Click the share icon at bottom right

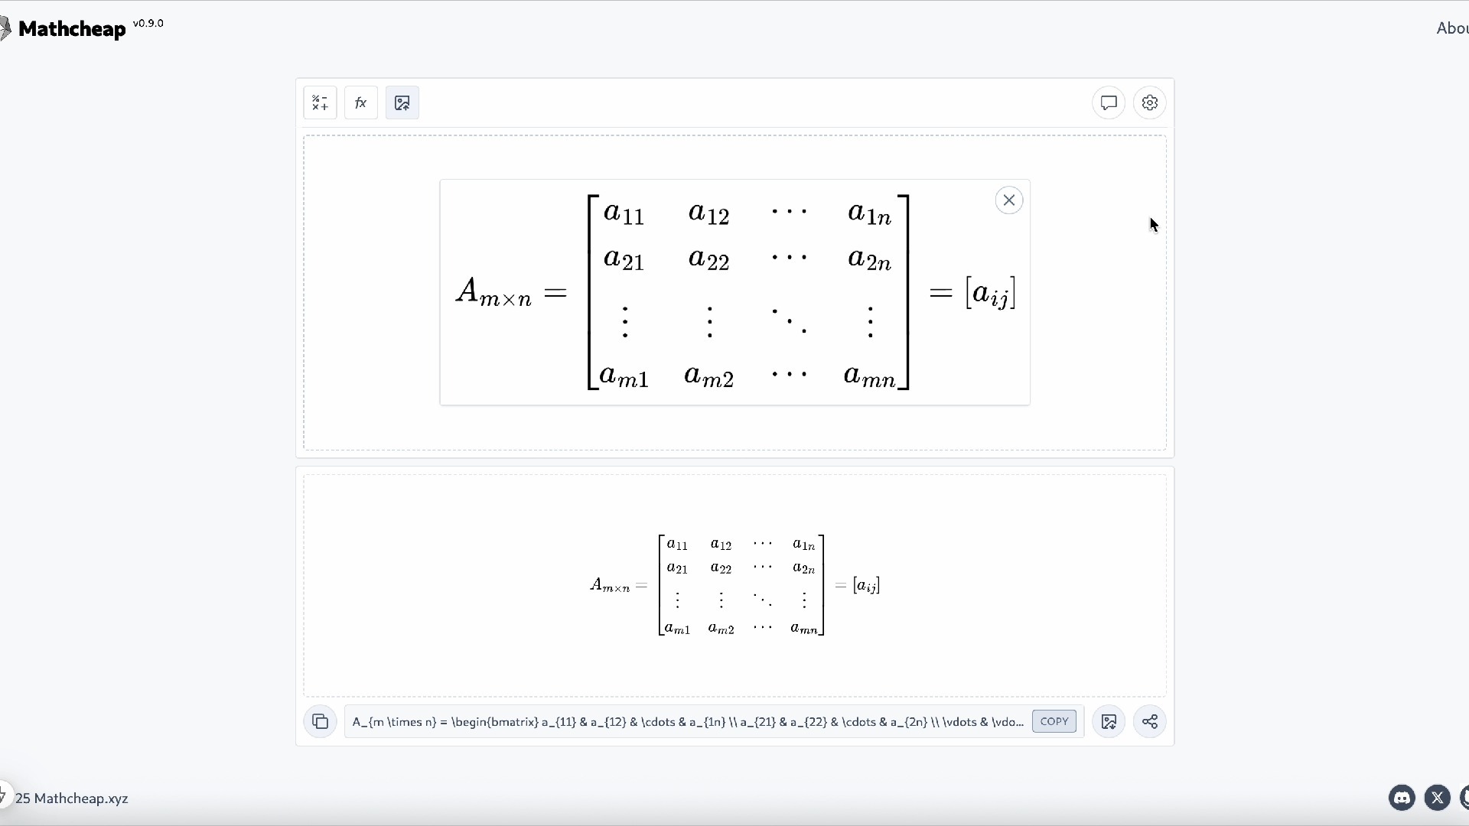point(1150,721)
